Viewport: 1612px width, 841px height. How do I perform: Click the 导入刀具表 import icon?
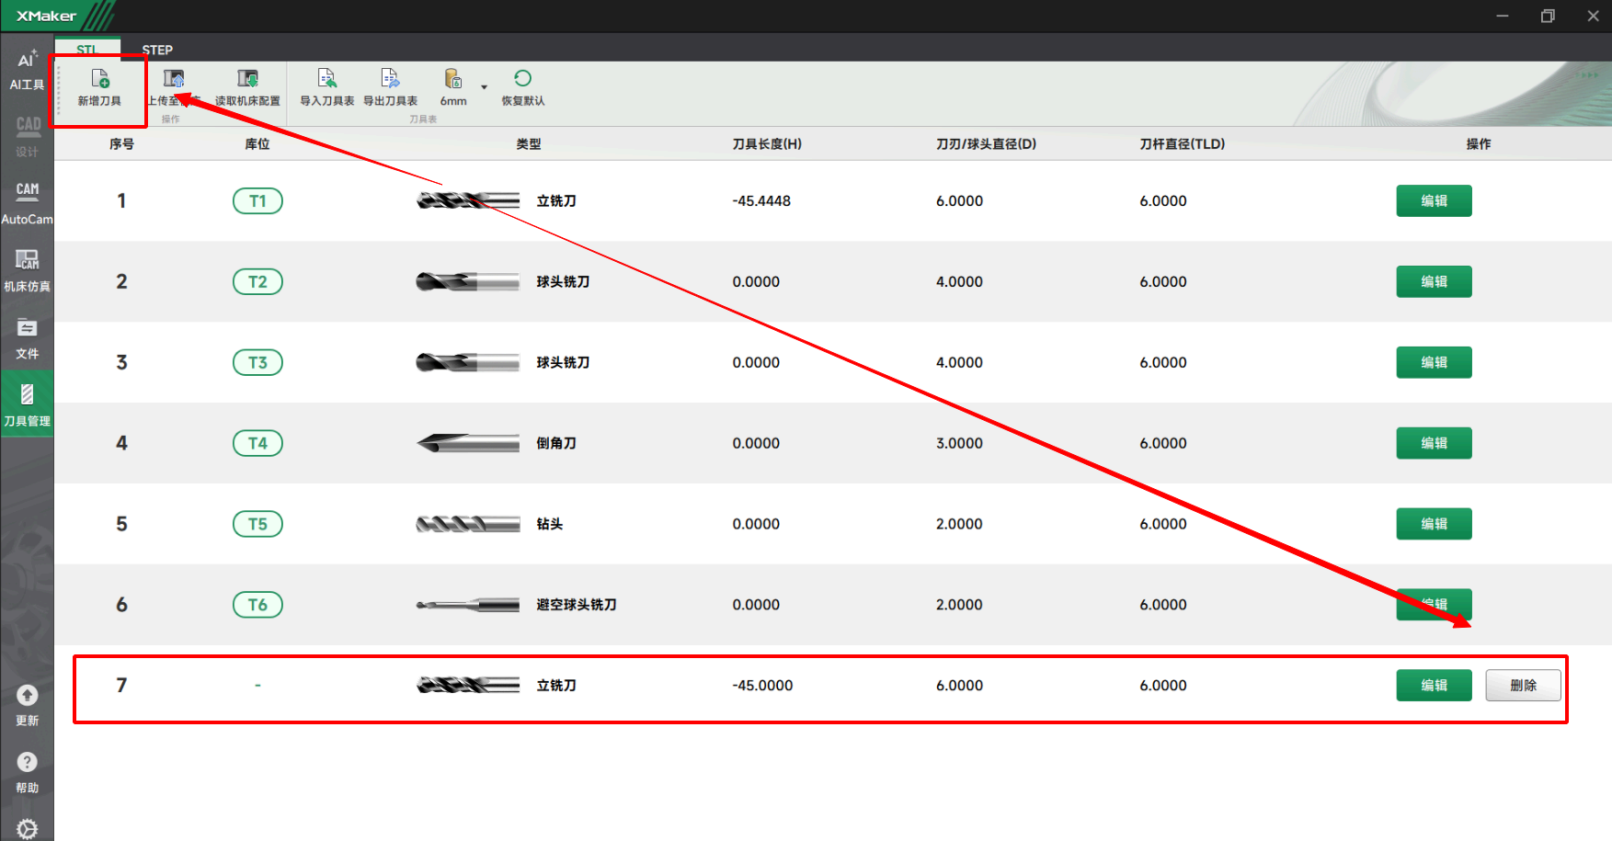(326, 79)
